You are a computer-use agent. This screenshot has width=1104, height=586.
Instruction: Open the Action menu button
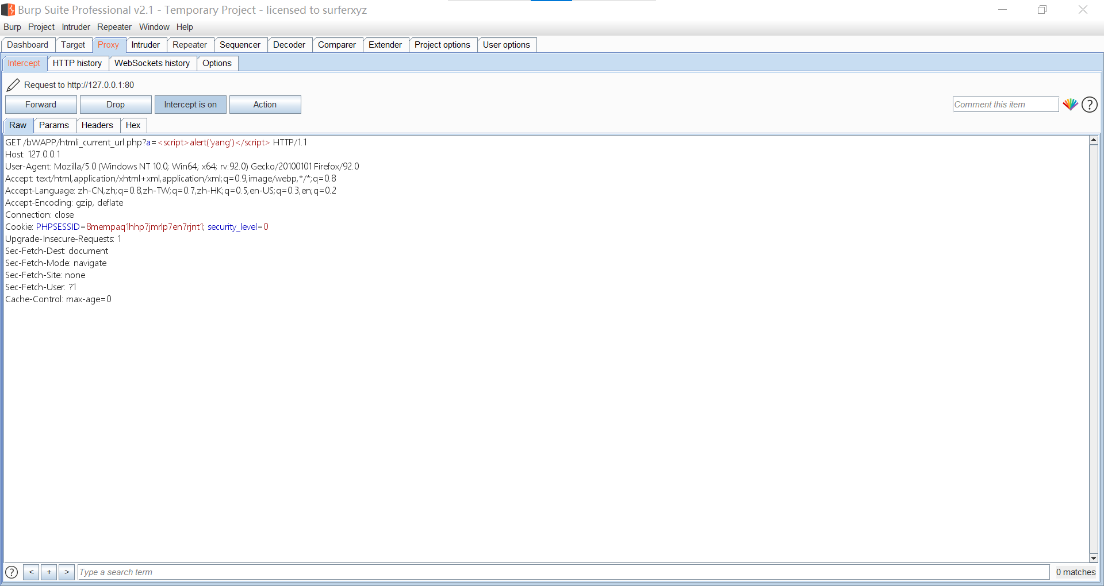[265, 105]
